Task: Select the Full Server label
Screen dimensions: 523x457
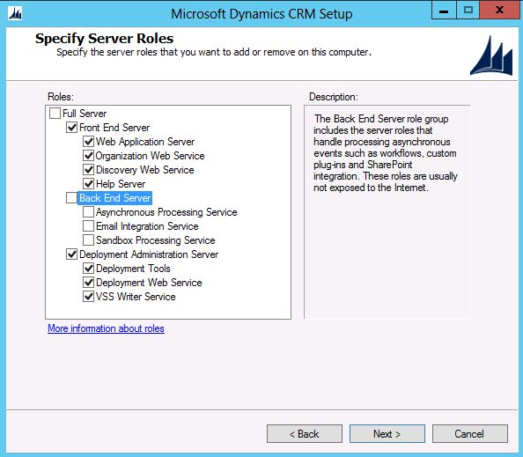Action: [85, 114]
